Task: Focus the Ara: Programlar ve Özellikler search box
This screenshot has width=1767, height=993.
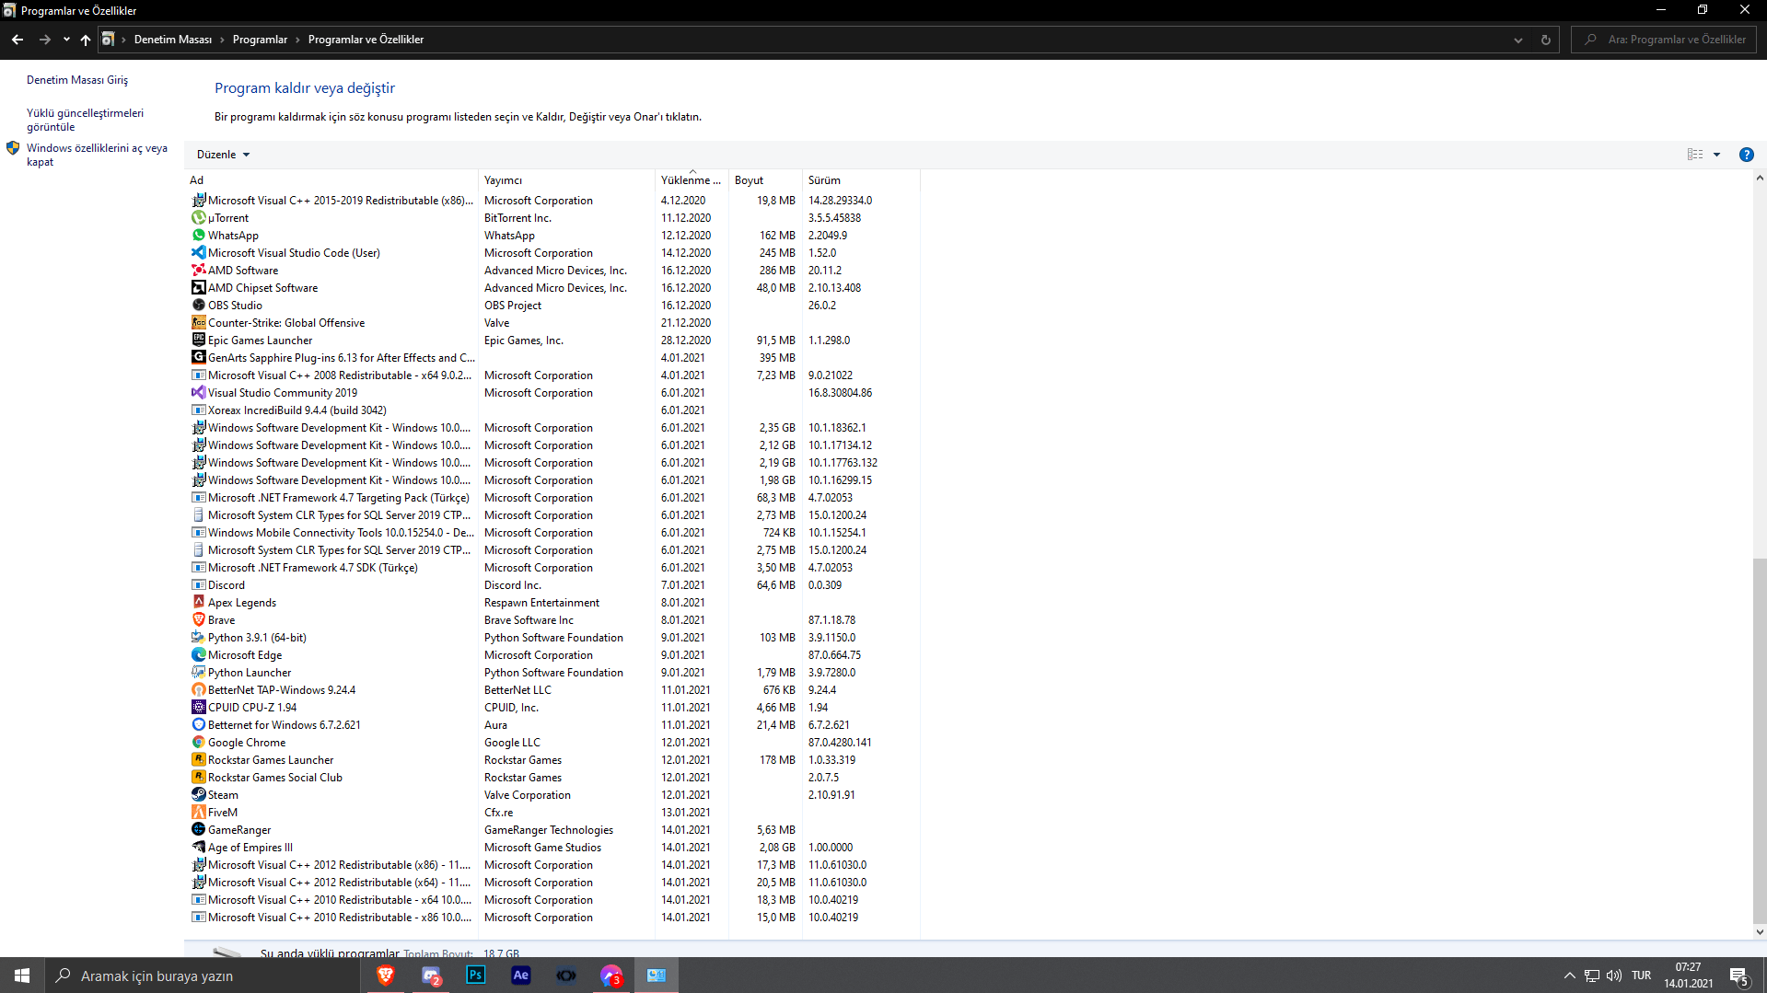Action: point(1664,40)
